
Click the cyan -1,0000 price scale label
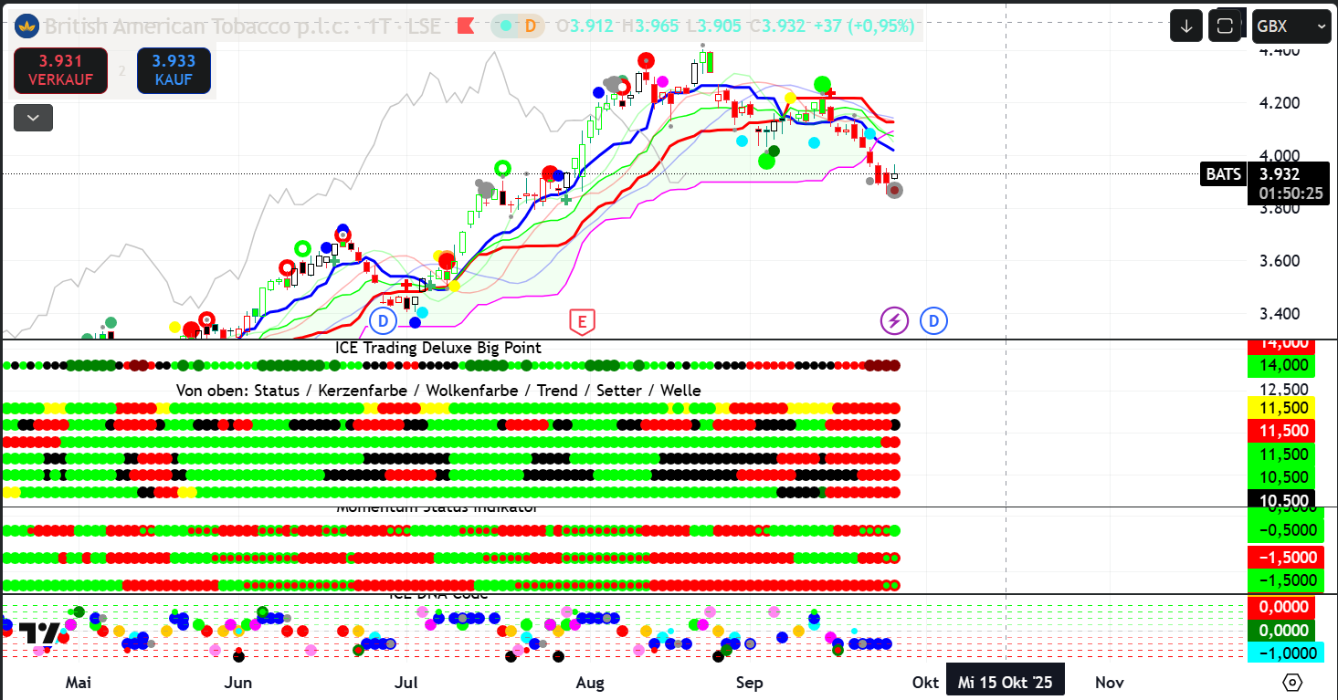tap(1280, 653)
